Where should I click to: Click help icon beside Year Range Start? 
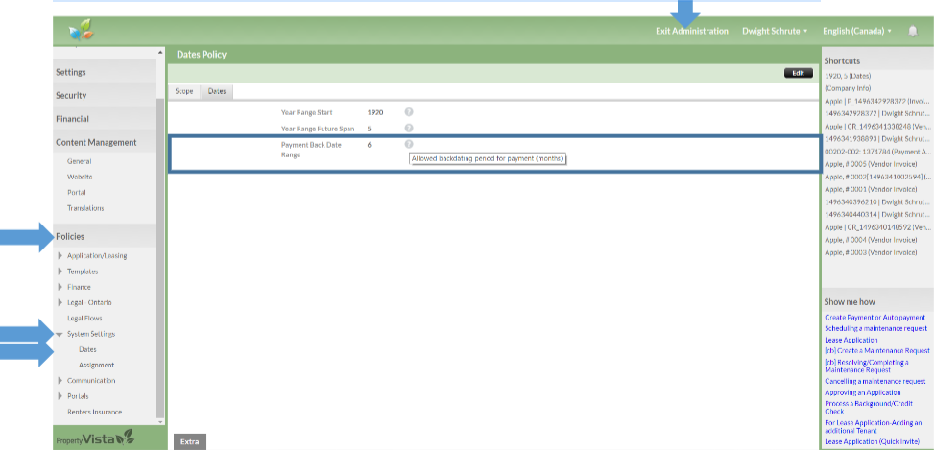409,112
